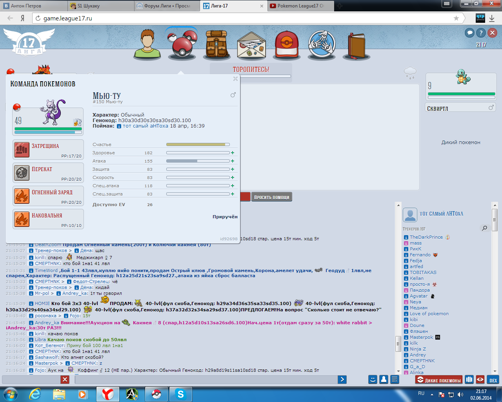Screen dimensions: 502x402
Task: Open the Windows Start button
Action: pyautogui.click(x=11, y=393)
